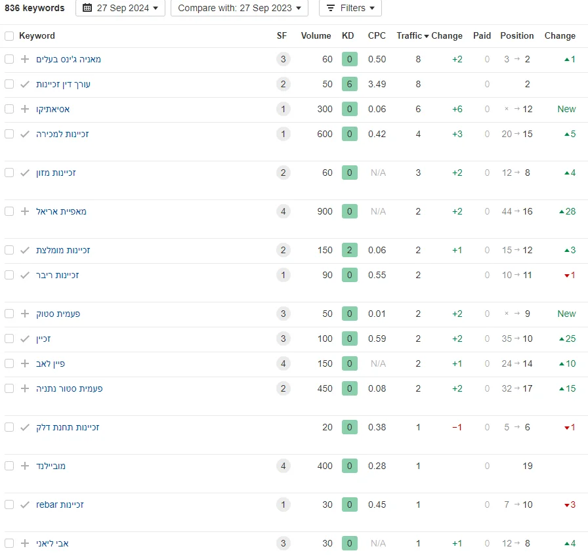Click the checkmark icon for זכיינות תחנת דלק
The height and width of the screenshot is (555, 588).
(x=25, y=427)
